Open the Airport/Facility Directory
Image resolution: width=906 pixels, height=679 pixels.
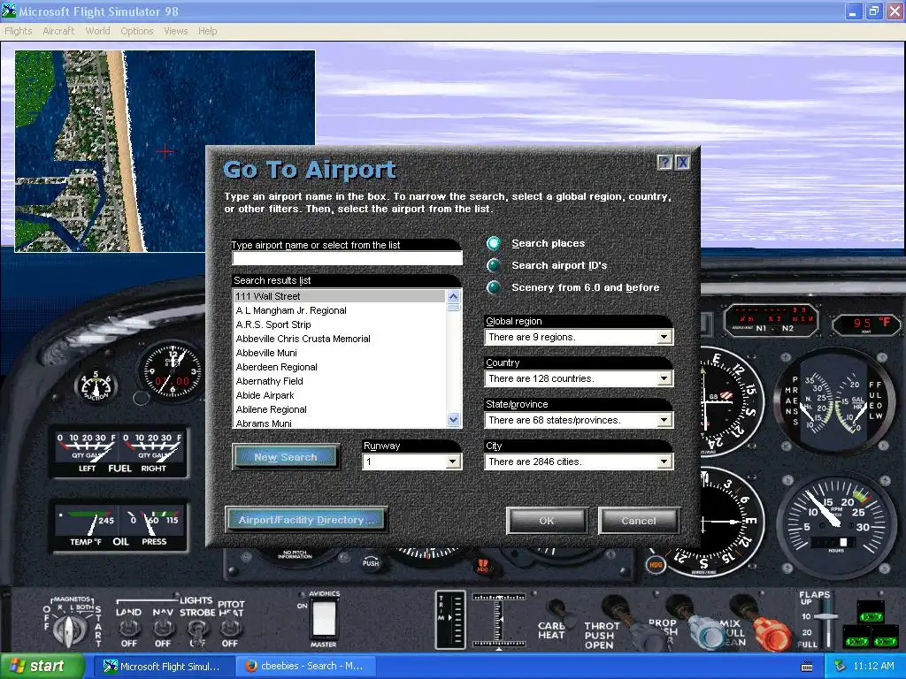(305, 520)
